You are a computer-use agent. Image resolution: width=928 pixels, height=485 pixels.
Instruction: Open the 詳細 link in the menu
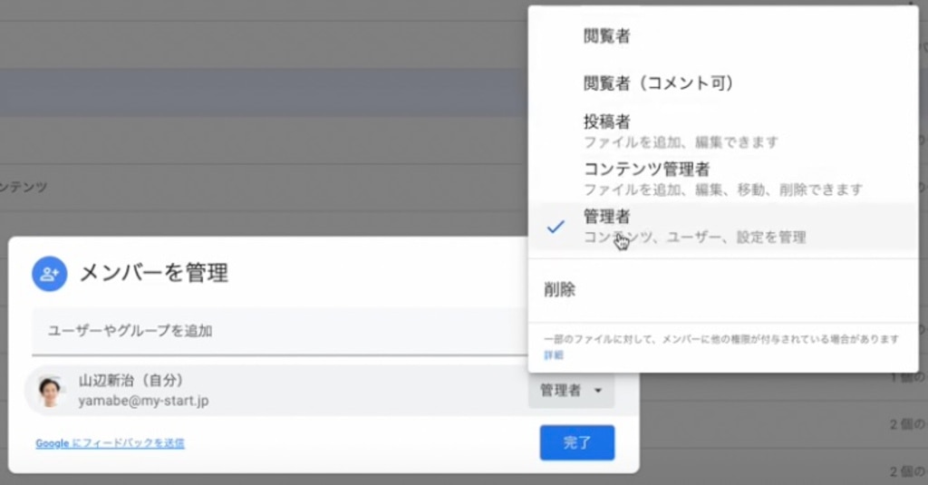click(553, 355)
